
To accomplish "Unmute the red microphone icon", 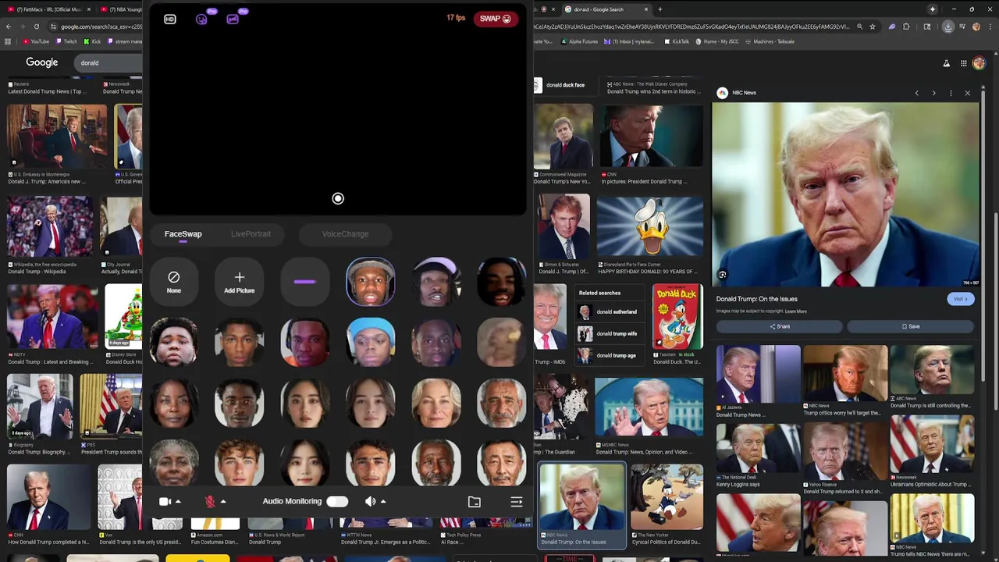I will [x=209, y=502].
